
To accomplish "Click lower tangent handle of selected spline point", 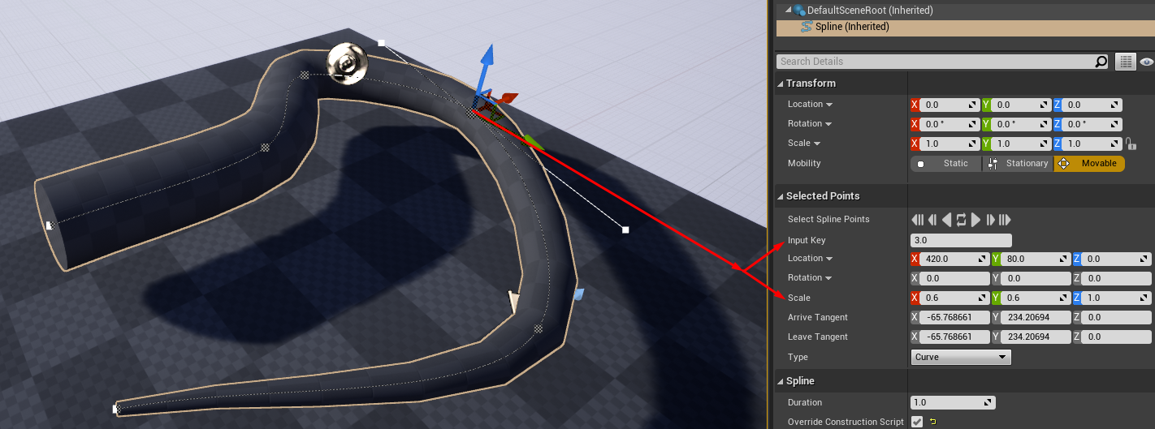I will [x=625, y=230].
